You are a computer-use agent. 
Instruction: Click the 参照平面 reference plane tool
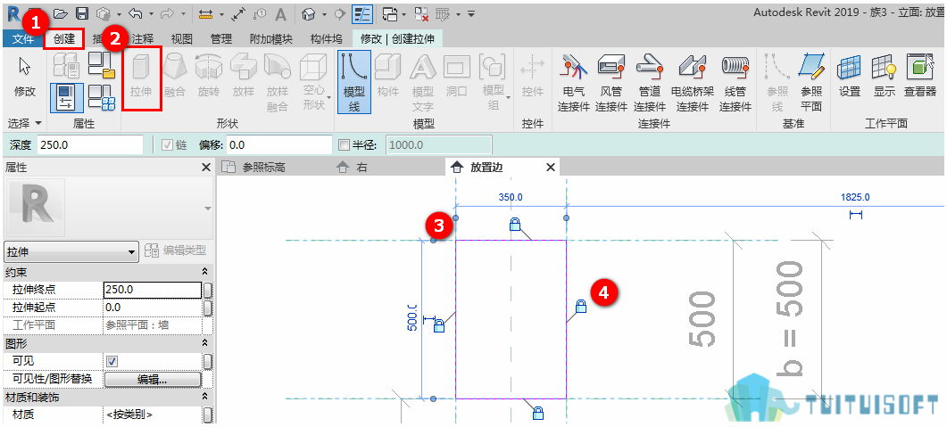811,83
